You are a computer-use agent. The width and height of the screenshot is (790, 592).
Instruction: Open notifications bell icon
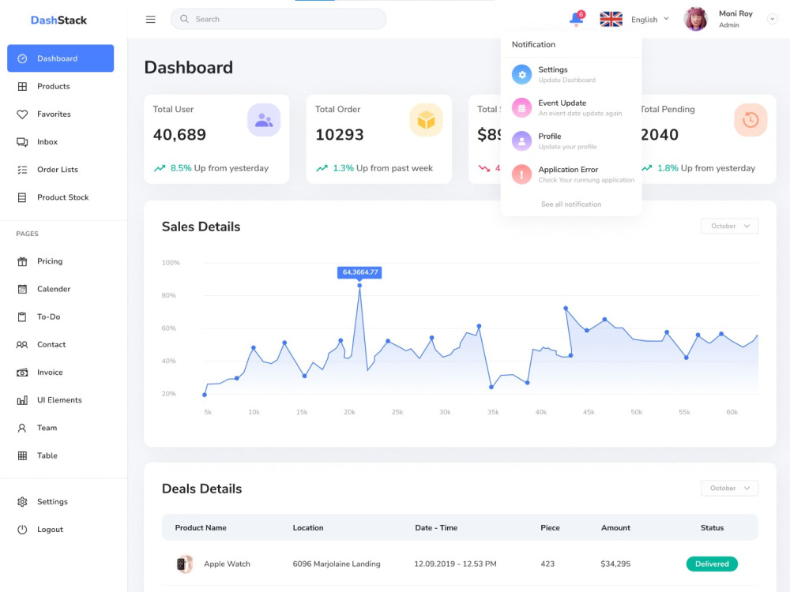(577, 19)
